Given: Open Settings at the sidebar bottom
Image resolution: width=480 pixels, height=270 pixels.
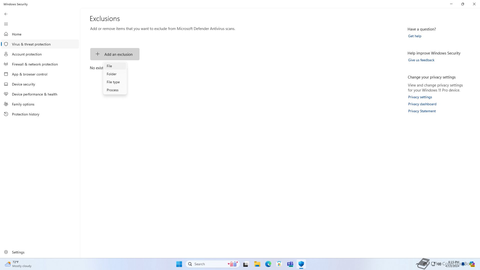Looking at the screenshot, I should (40, 252).
